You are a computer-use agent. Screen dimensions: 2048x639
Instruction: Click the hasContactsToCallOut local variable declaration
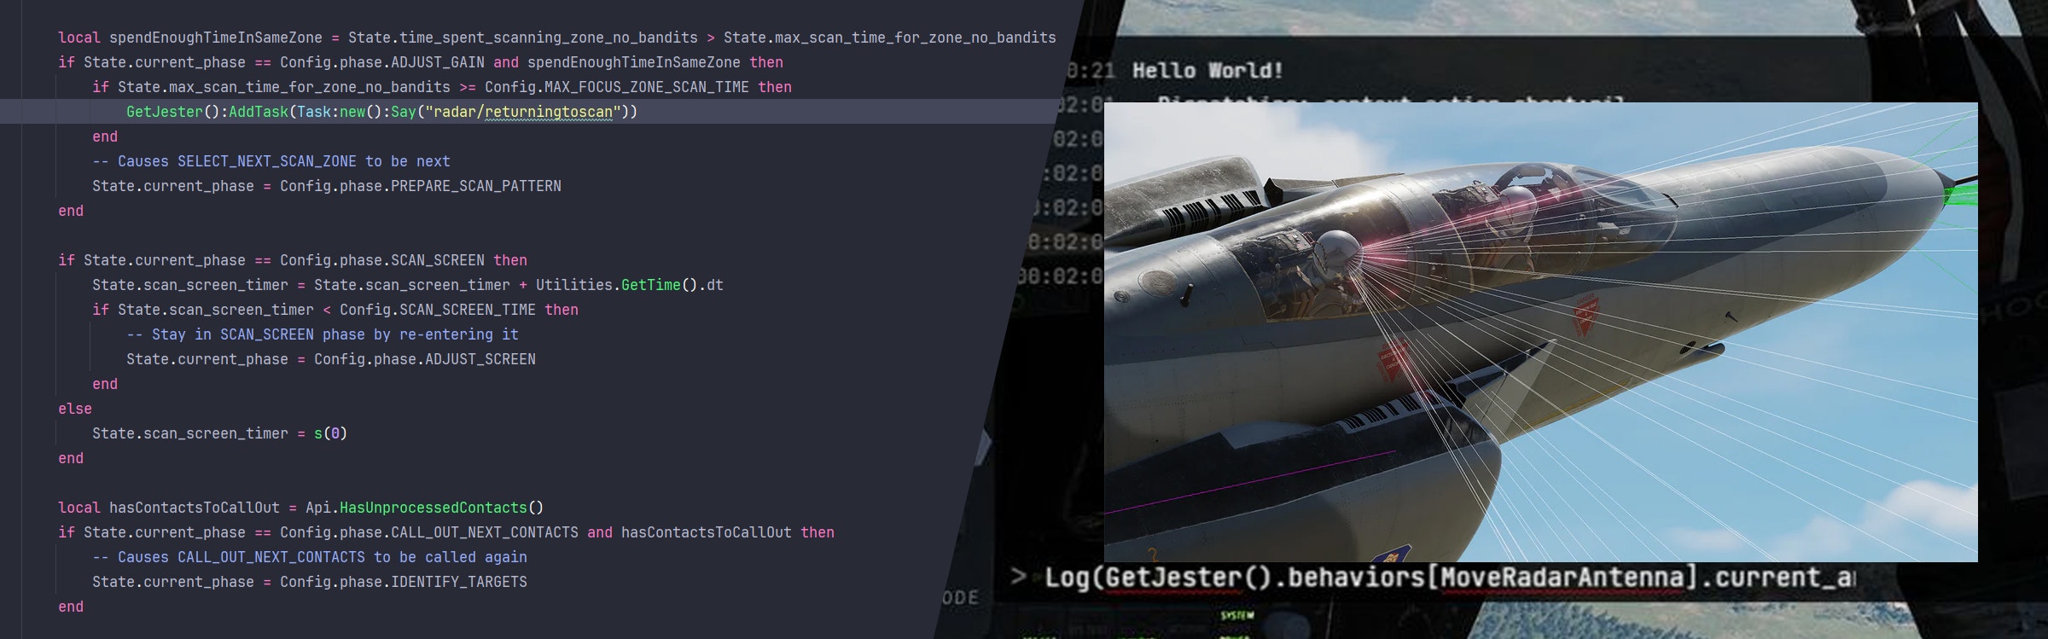click(x=194, y=508)
